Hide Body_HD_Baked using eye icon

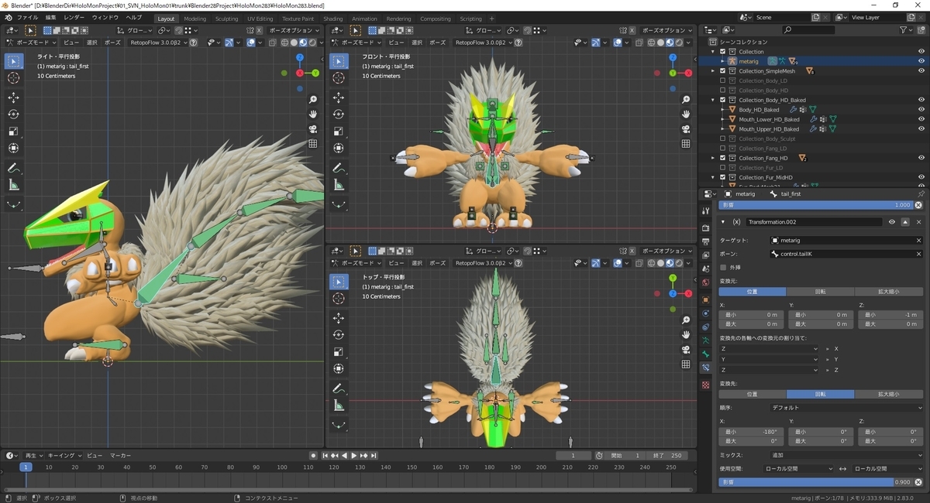[921, 110]
